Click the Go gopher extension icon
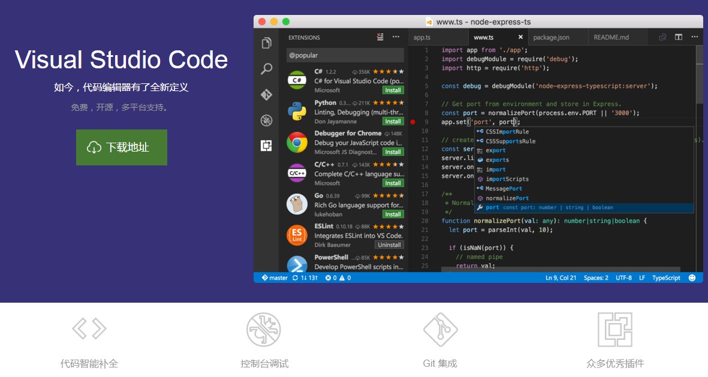This screenshot has width=708, height=377. click(297, 204)
